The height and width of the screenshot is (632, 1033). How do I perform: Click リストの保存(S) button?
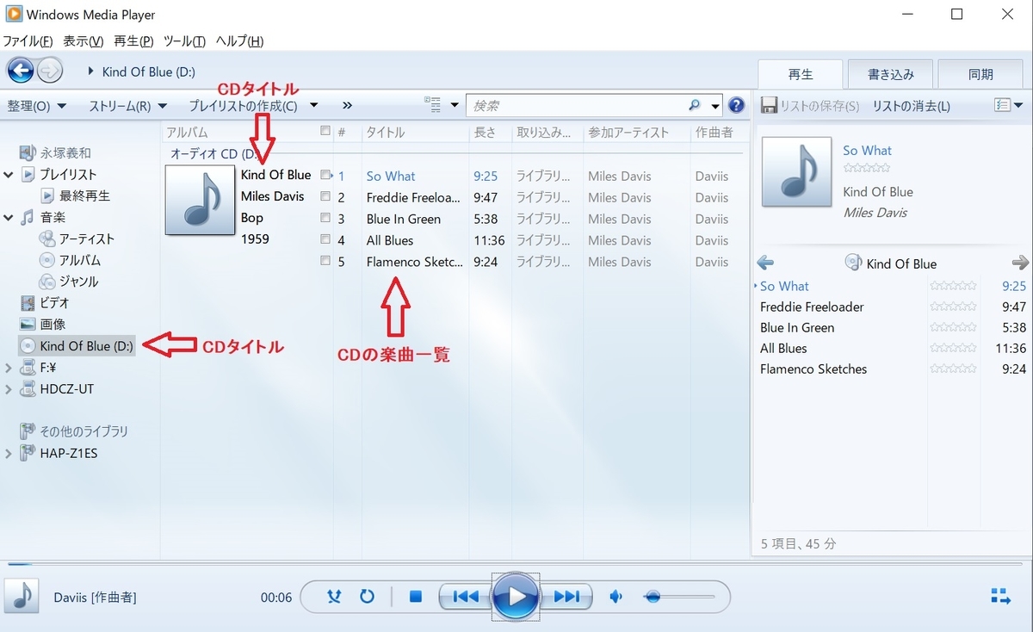[x=811, y=106]
